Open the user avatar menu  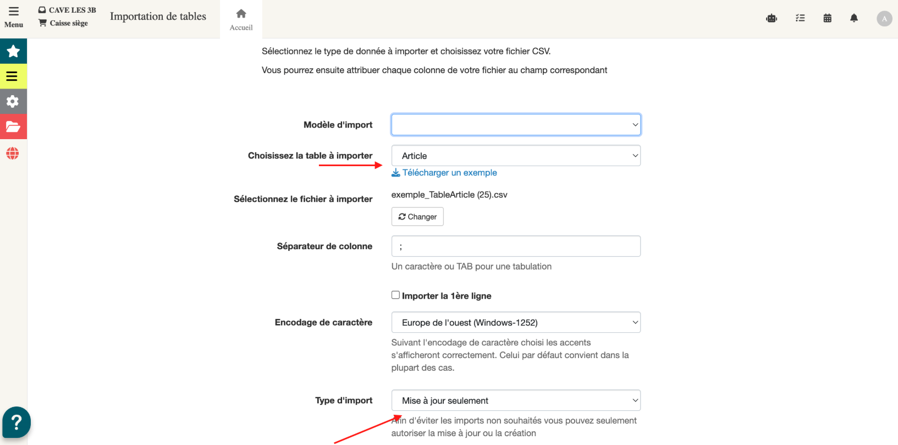point(884,19)
